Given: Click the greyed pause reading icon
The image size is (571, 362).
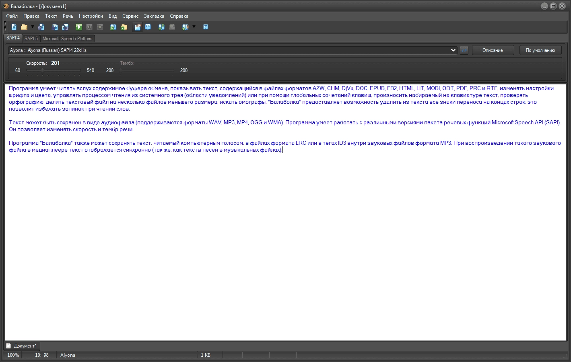Looking at the screenshot, I should (89, 27).
